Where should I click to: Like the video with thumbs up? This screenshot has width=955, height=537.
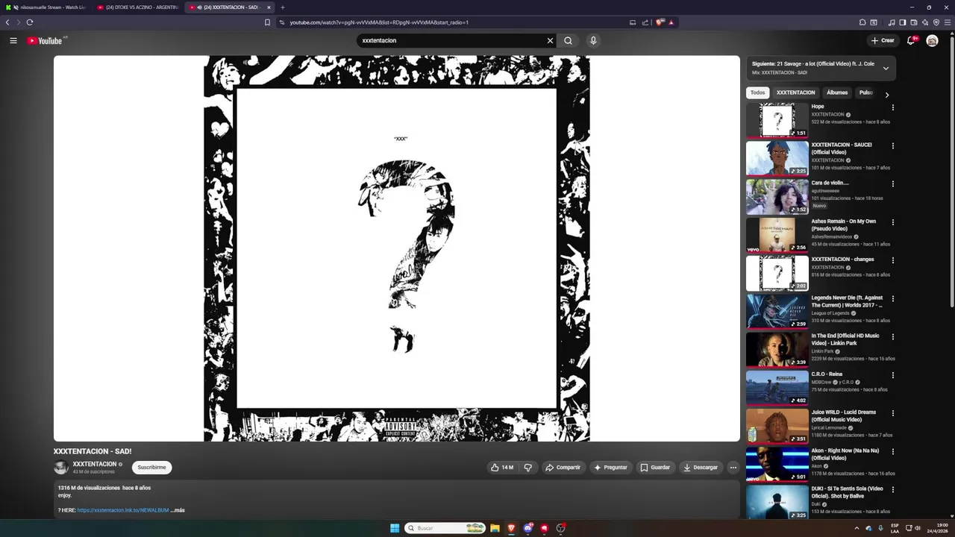click(x=502, y=468)
